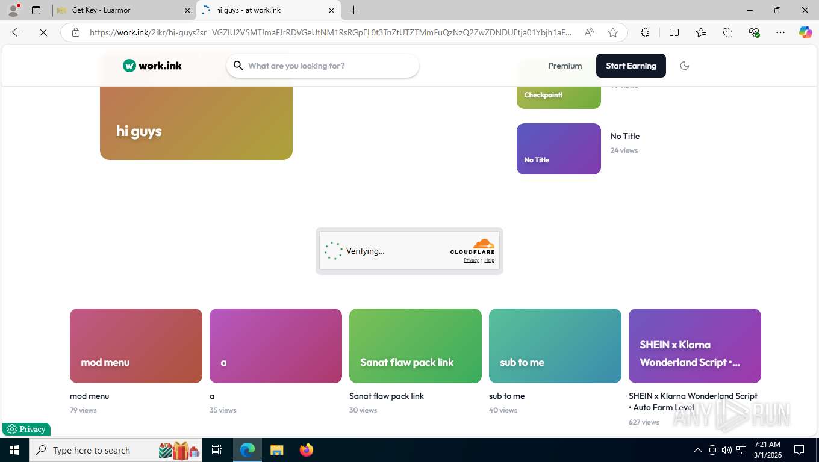This screenshot has width=819, height=462.
Task: Close the Get Key - Luarmor tab
Action: pyautogui.click(x=187, y=10)
